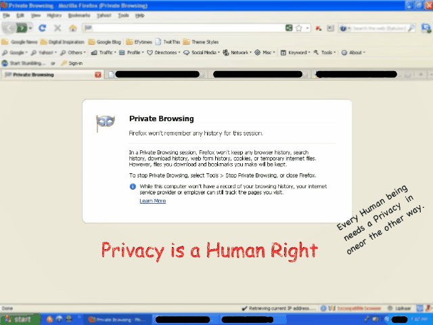Click the second quick launch icon
This screenshot has height=325, width=433.
(x=59, y=320)
